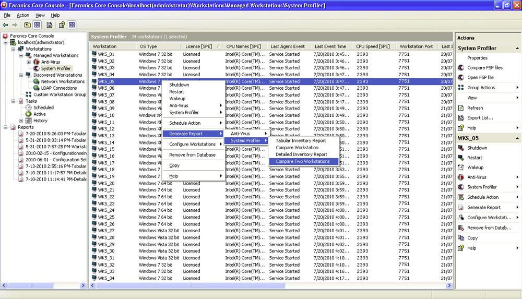The image size is (522, 299).
Task: Select Remove from Database in context menu
Action: tap(192, 155)
